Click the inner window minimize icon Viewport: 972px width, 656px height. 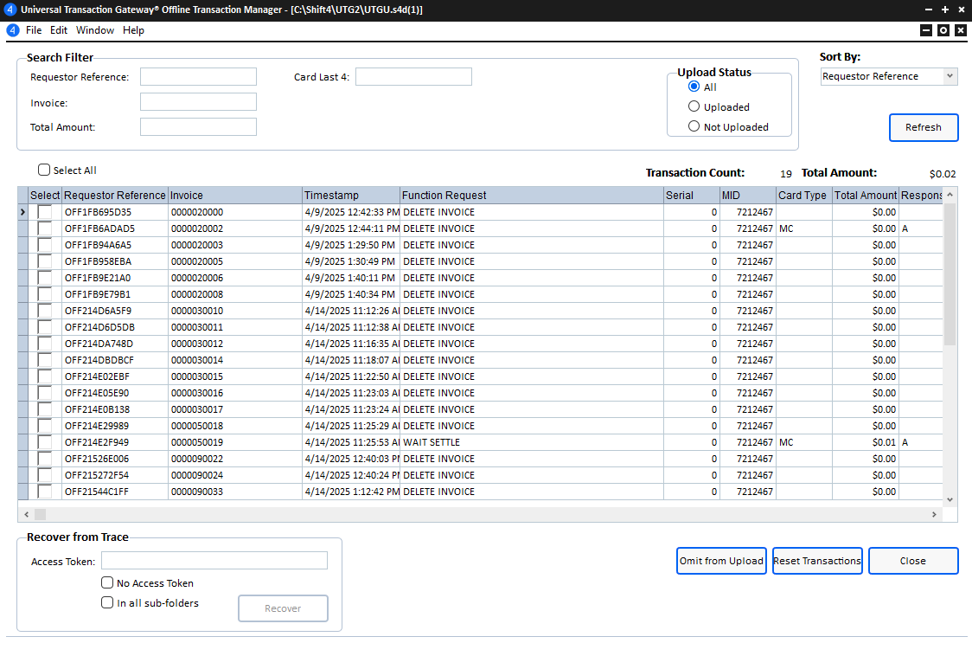pyautogui.click(x=926, y=30)
